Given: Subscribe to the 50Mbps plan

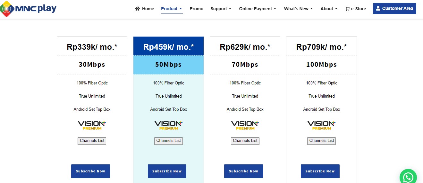Looking at the screenshot, I should (167, 171).
